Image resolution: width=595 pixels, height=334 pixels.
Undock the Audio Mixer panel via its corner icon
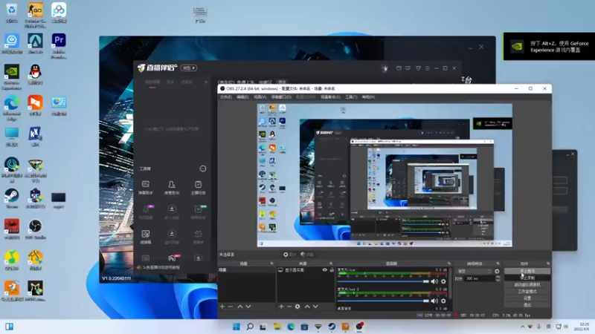pos(449,263)
